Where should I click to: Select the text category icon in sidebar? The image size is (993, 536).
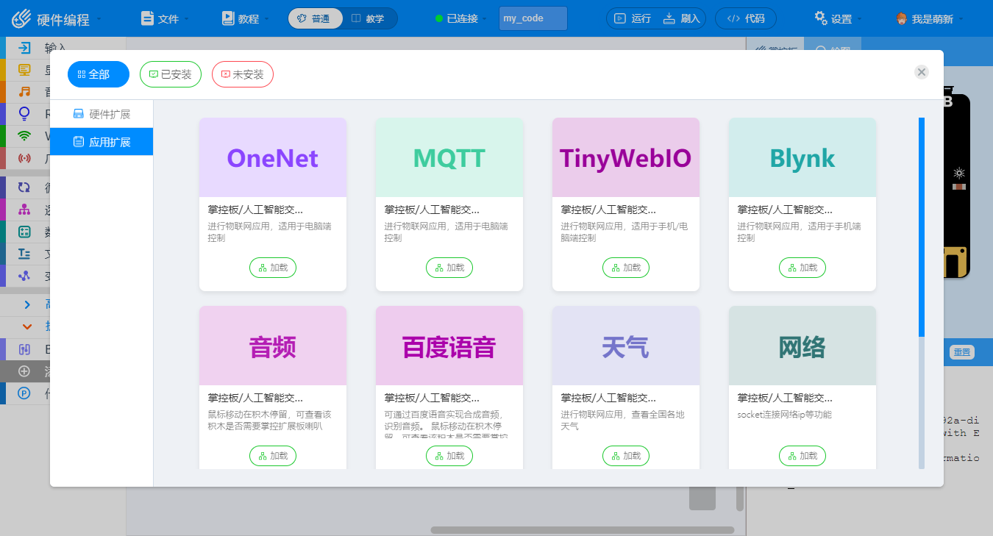point(24,254)
